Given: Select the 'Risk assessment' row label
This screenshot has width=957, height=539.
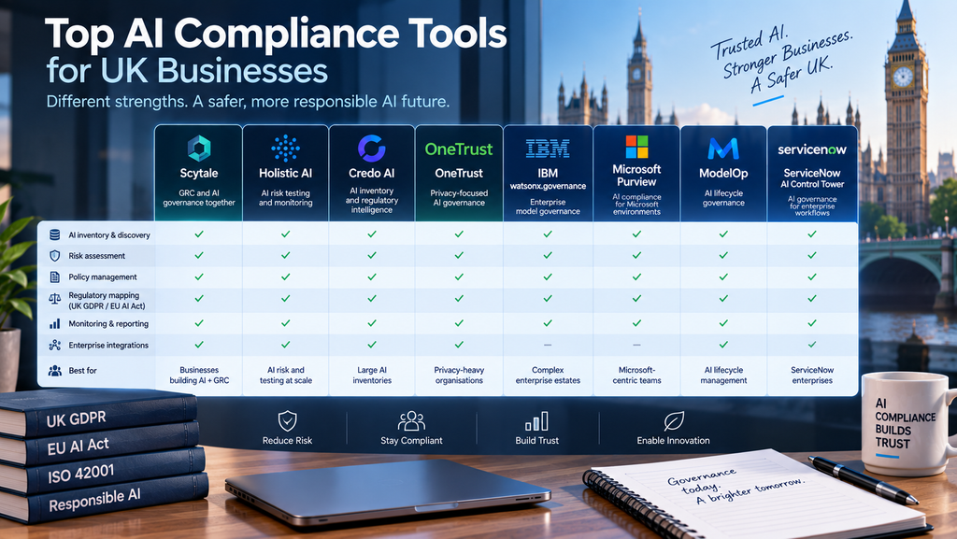Looking at the screenshot, I should tap(96, 256).
